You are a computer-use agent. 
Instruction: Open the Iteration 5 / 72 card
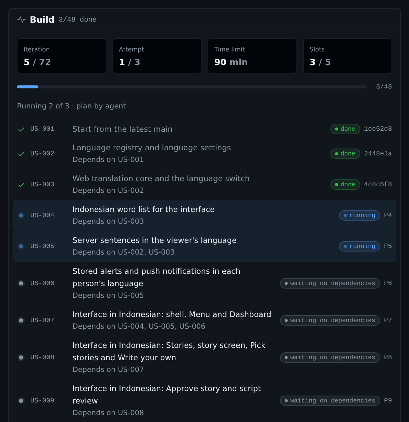62,56
